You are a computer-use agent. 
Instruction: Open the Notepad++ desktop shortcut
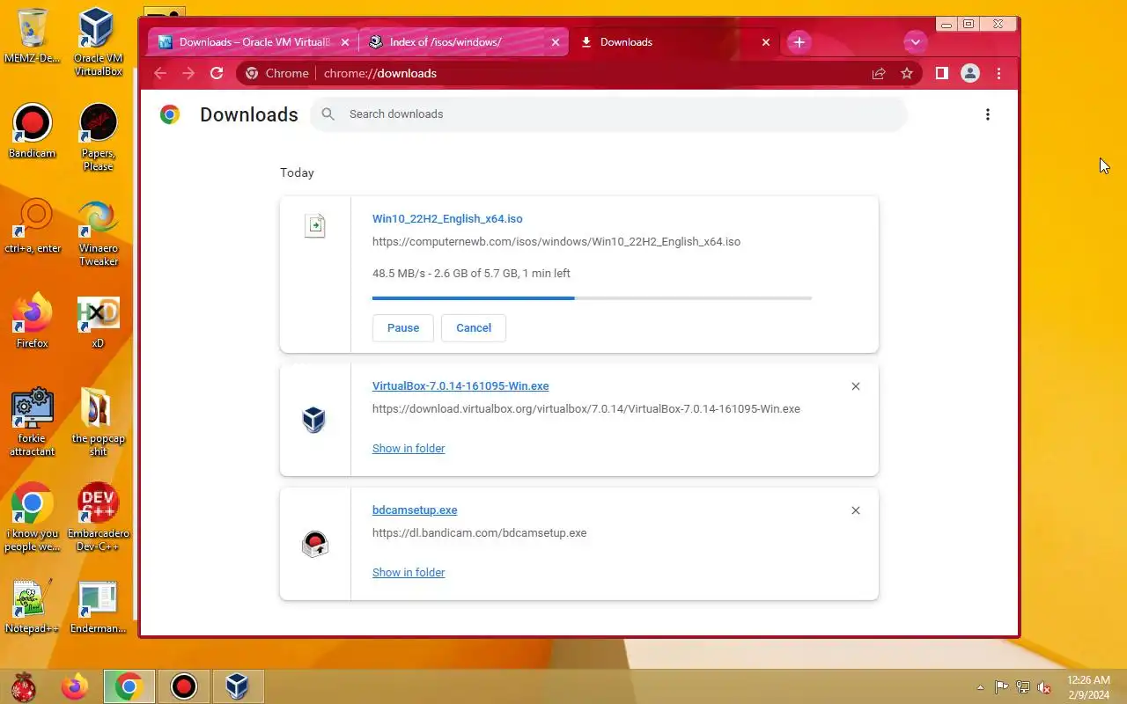click(x=32, y=606)
